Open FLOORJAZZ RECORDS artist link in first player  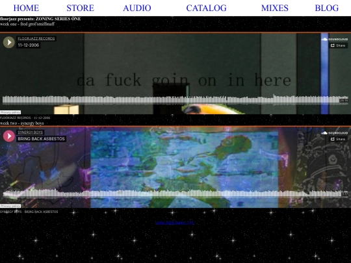(x=36, y=38)
